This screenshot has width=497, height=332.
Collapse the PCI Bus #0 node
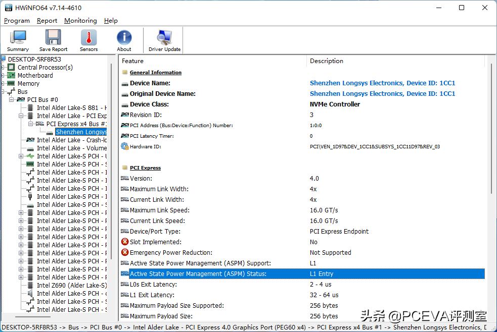pos(12,99)
